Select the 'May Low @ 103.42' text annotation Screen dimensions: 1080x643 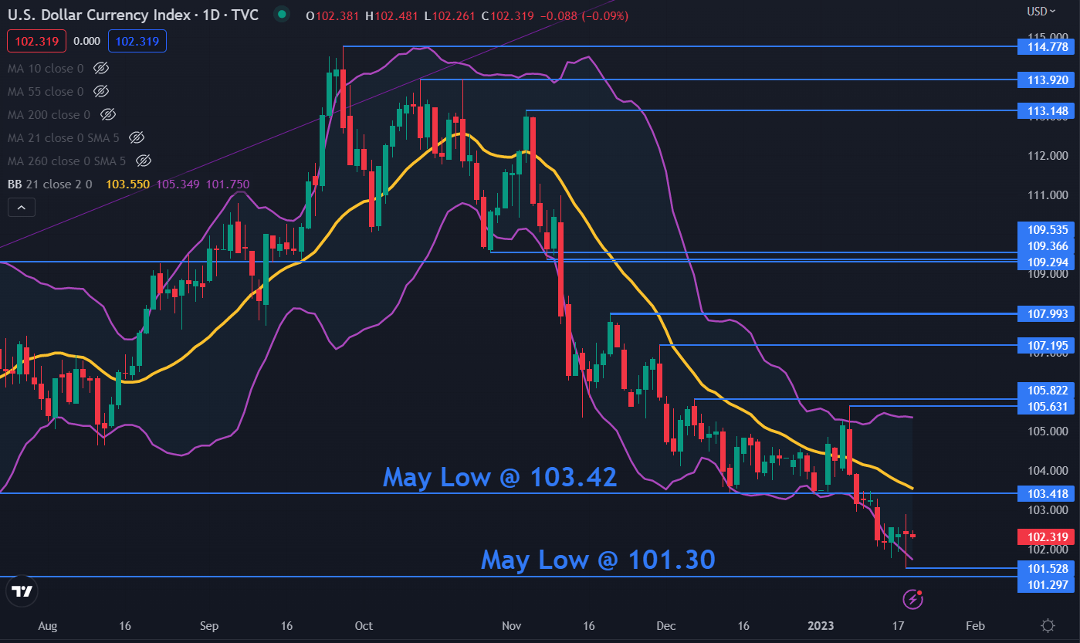[499, 477]
